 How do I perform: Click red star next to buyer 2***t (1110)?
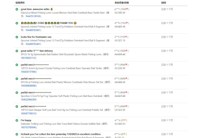pyautogui.click(x=126, y=37)
